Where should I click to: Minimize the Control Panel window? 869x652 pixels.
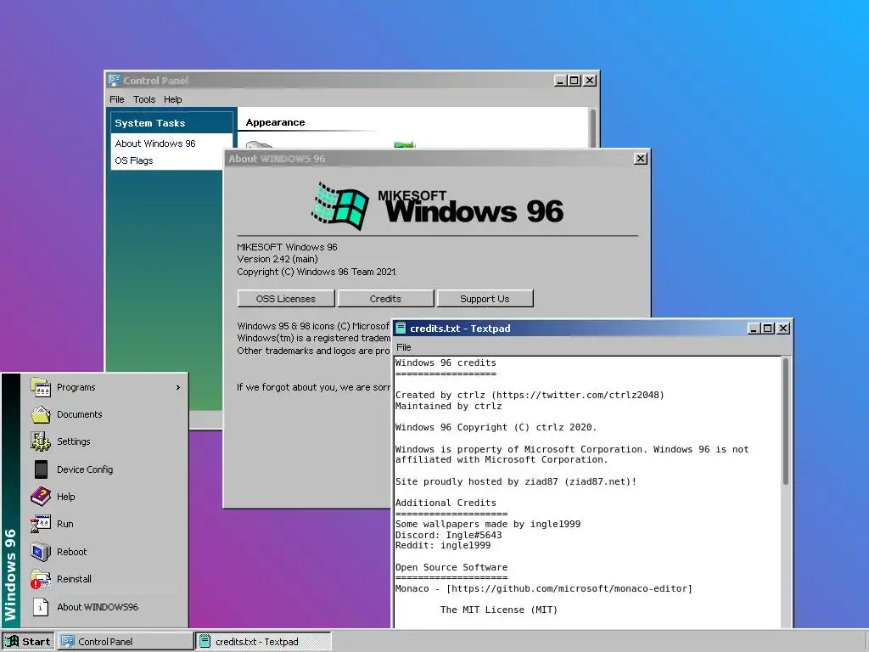[x=560, y=81]
